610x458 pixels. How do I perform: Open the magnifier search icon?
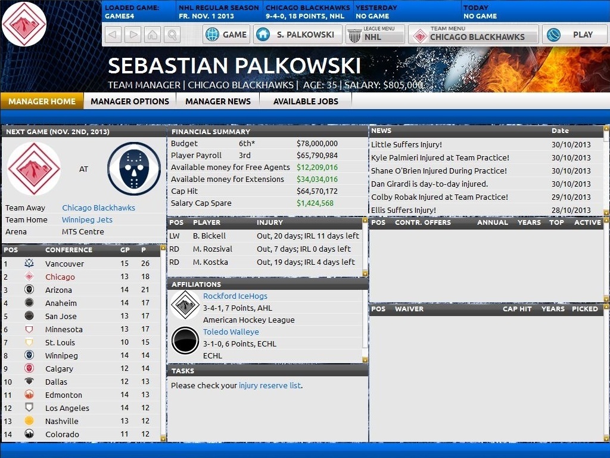click(x=172, y=35)
